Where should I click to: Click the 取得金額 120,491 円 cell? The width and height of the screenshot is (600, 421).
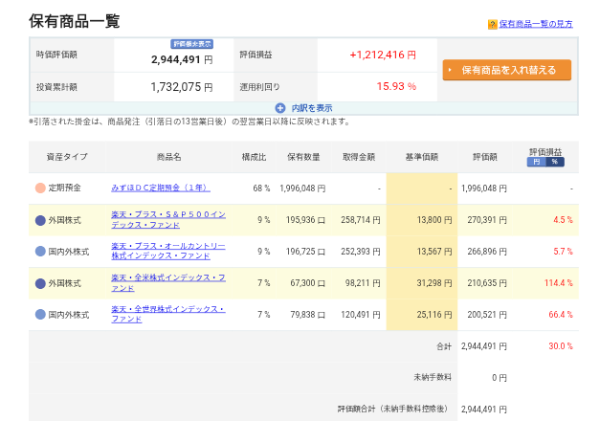coord(361,315)
